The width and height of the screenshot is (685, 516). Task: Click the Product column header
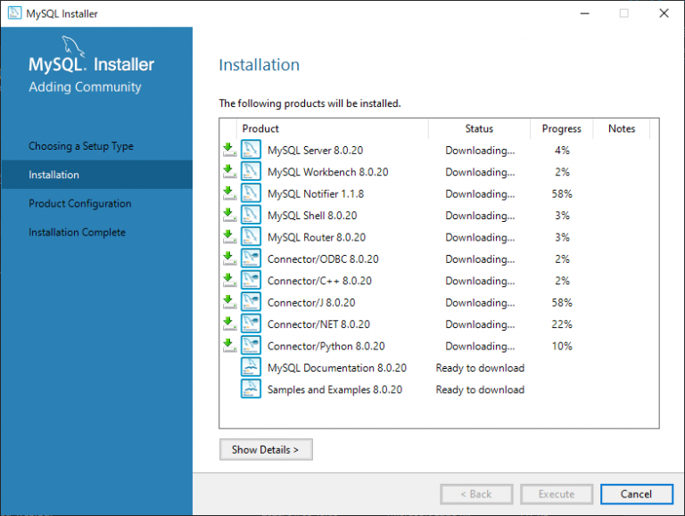point(260,129)
